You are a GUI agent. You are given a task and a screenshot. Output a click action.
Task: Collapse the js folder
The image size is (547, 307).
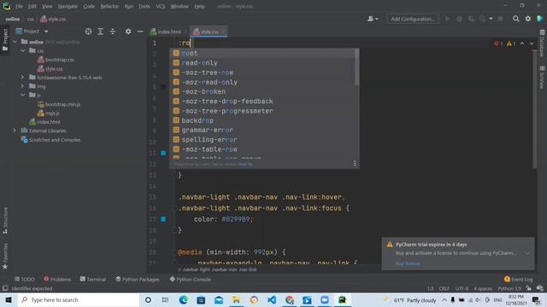(23, 95)
